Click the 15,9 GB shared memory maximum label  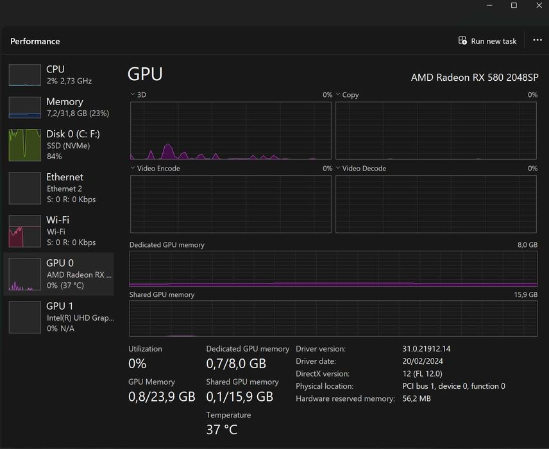526,294
